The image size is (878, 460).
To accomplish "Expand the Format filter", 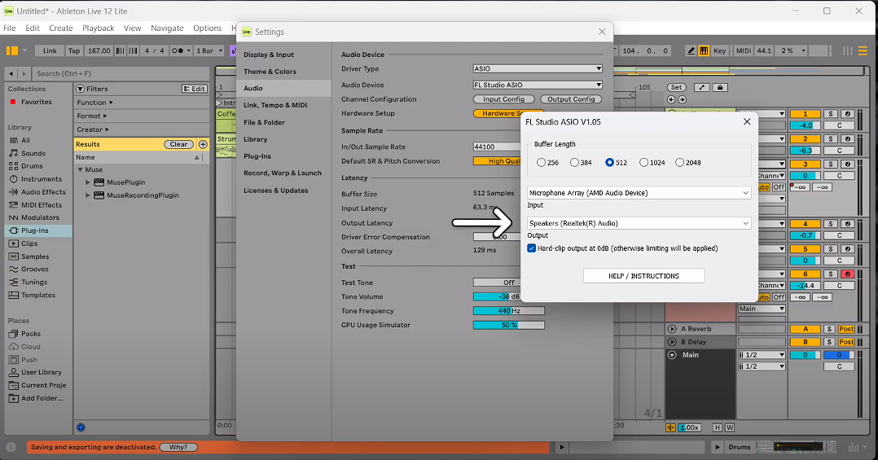I will coord(92,116).
